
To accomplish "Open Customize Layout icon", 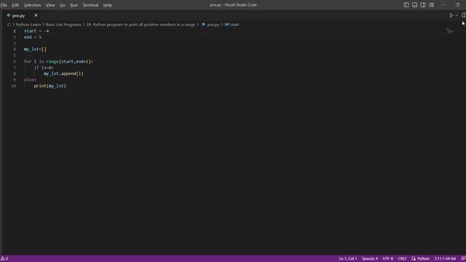I will [x=432, y=5].
